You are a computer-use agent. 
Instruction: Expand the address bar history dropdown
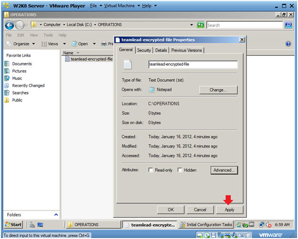point(192,25)
